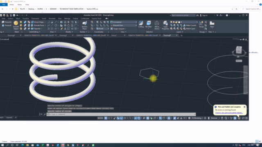Toggle polar tracking in status bar

click(125, 118)
